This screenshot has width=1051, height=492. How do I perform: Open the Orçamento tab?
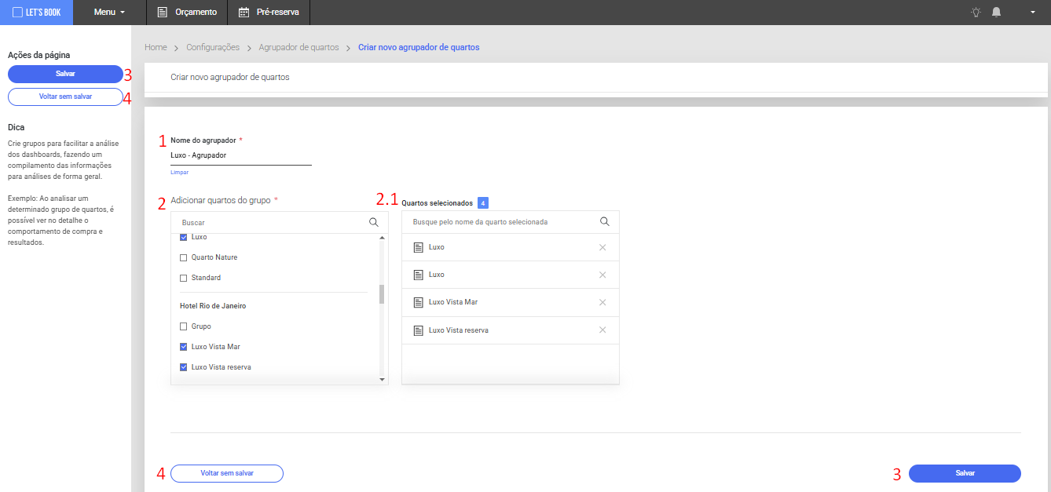tap(187, 13)
